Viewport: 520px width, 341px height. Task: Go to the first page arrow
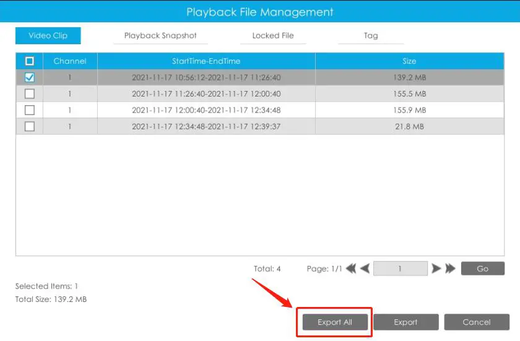(x=351, y=269)
